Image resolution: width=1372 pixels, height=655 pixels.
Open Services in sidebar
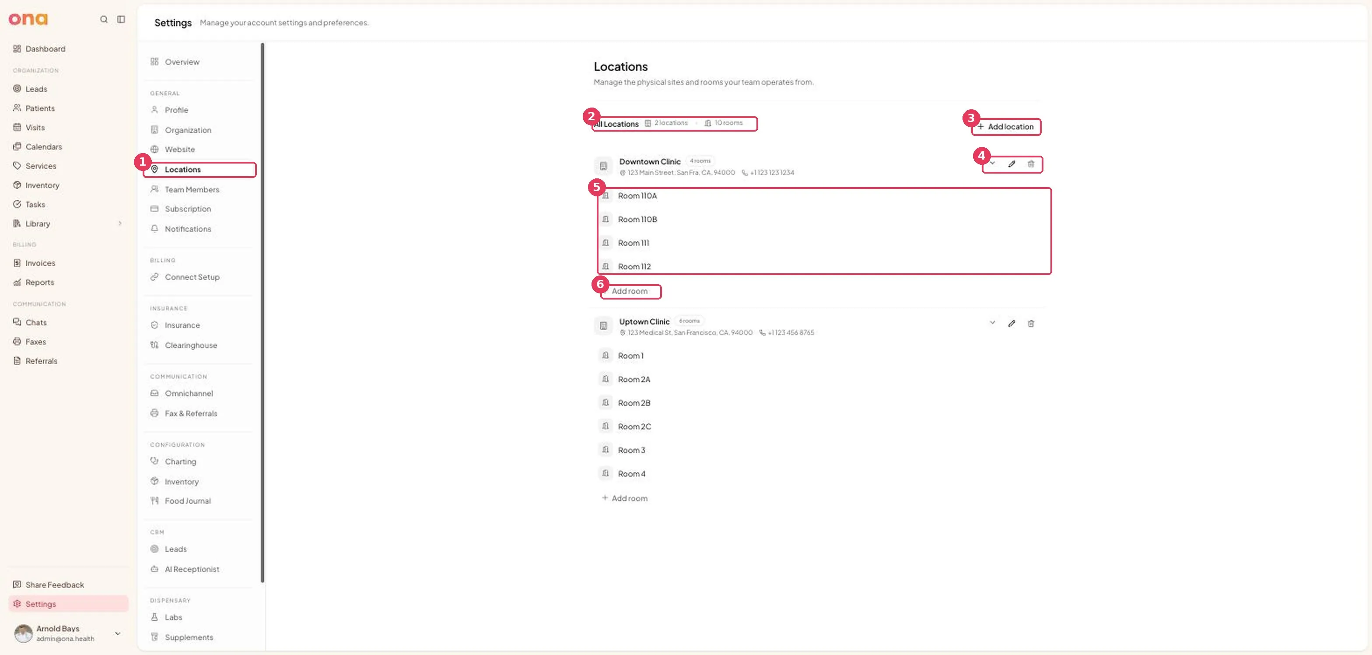pyautogui.click(x=68, y=166)
